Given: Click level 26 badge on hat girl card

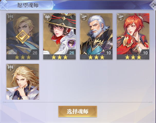Looking at the screenshot, I should click(x=71, y=53).
